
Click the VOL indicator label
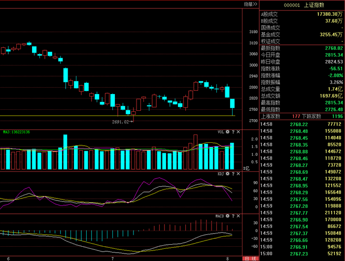(x=221, y=132)
